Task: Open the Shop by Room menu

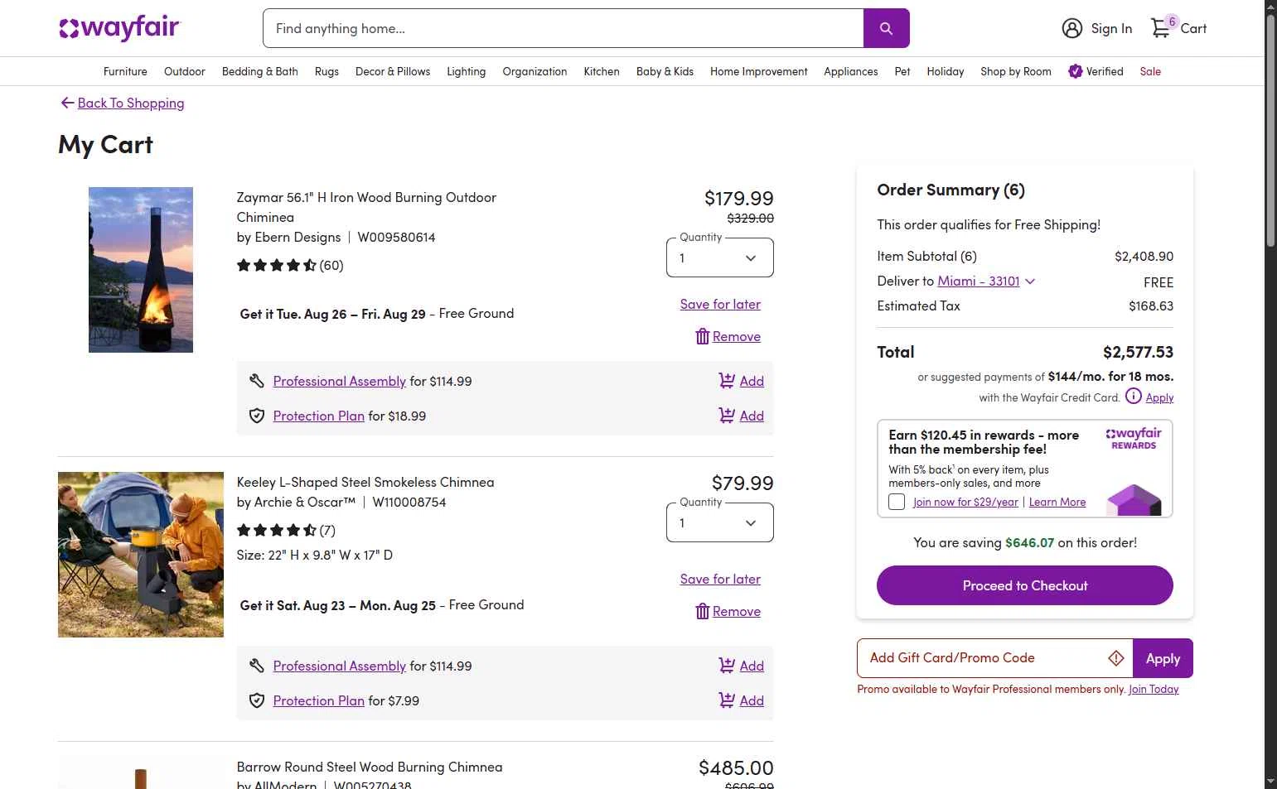Action: pos(1015,71)
